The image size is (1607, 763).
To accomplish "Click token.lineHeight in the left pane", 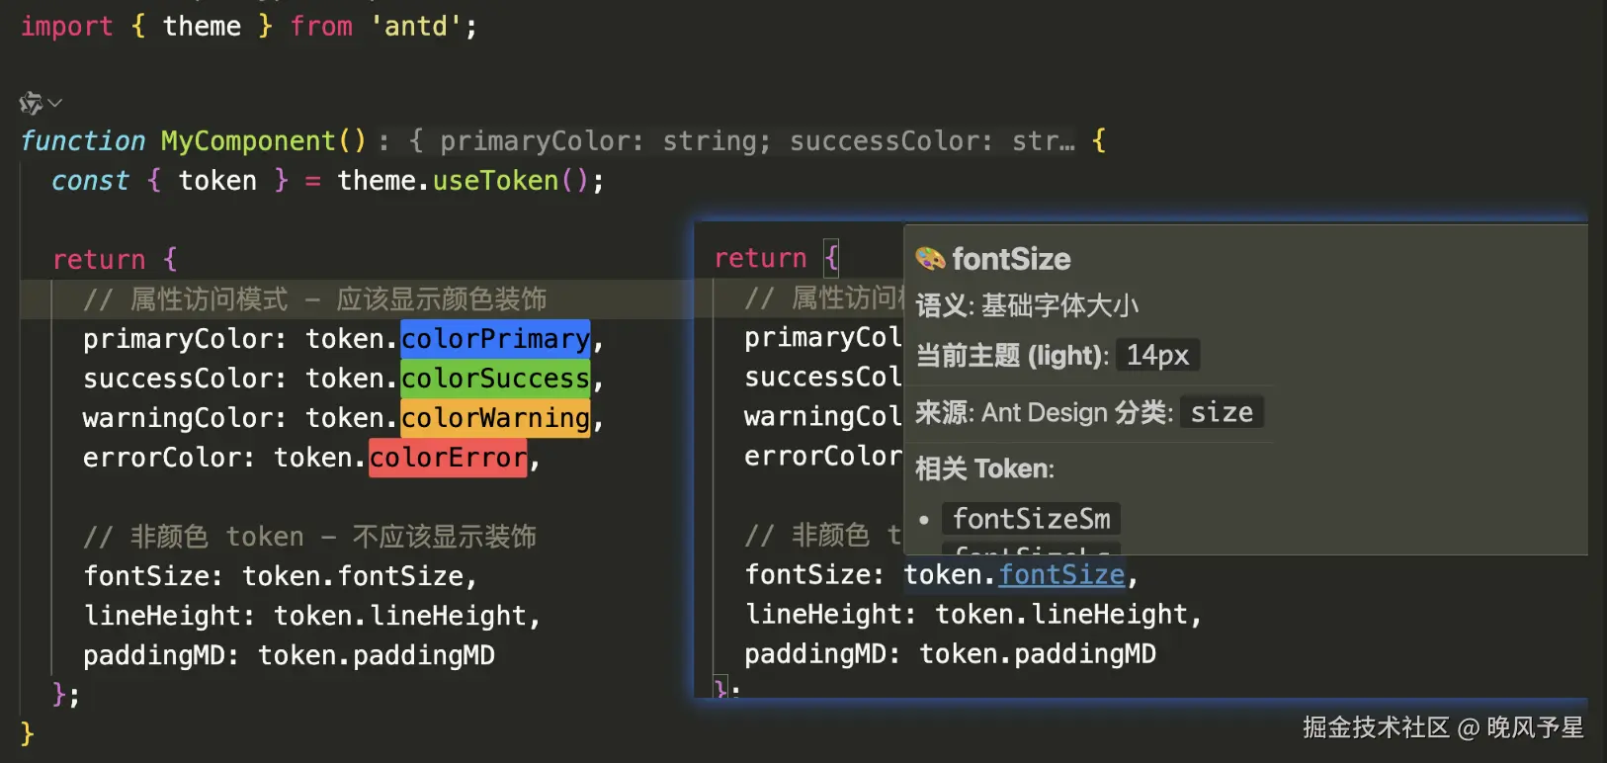I will (x=400, y=616).
